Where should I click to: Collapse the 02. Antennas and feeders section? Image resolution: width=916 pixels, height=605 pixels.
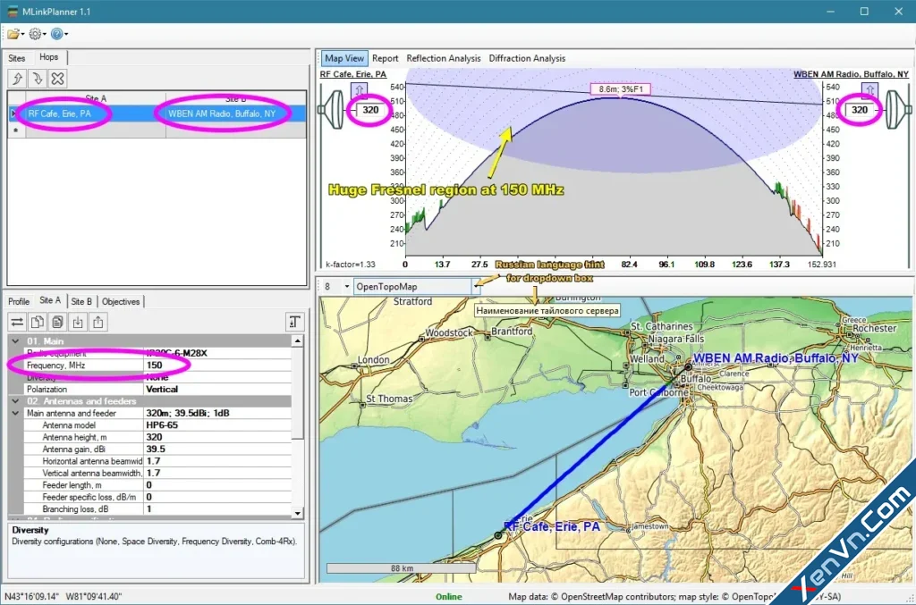pyautogui.click(x=16, y=401)
